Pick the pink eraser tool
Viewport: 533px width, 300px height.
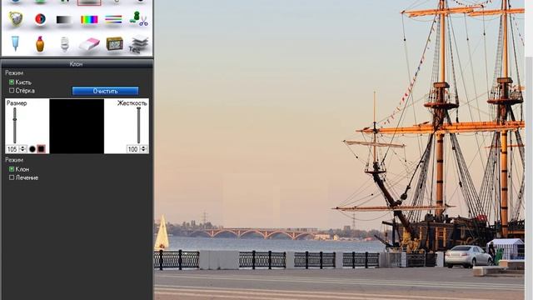(89, 44)
